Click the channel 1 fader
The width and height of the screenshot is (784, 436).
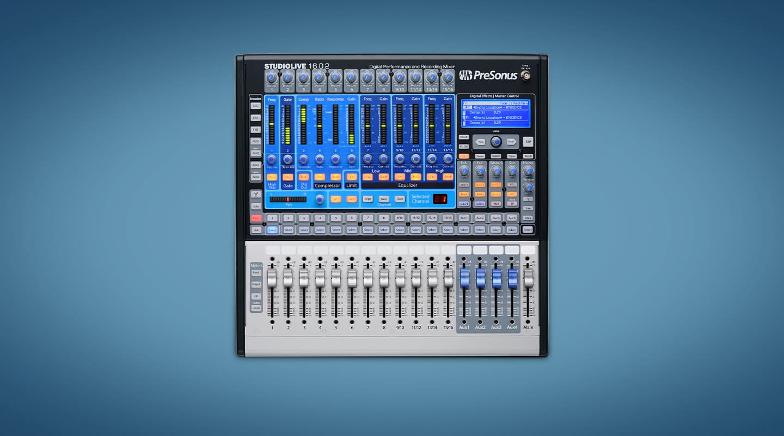pos(272,278)
